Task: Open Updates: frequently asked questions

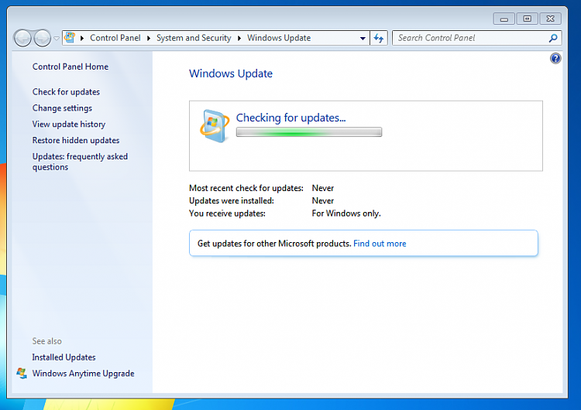Action: click(80, 162)
